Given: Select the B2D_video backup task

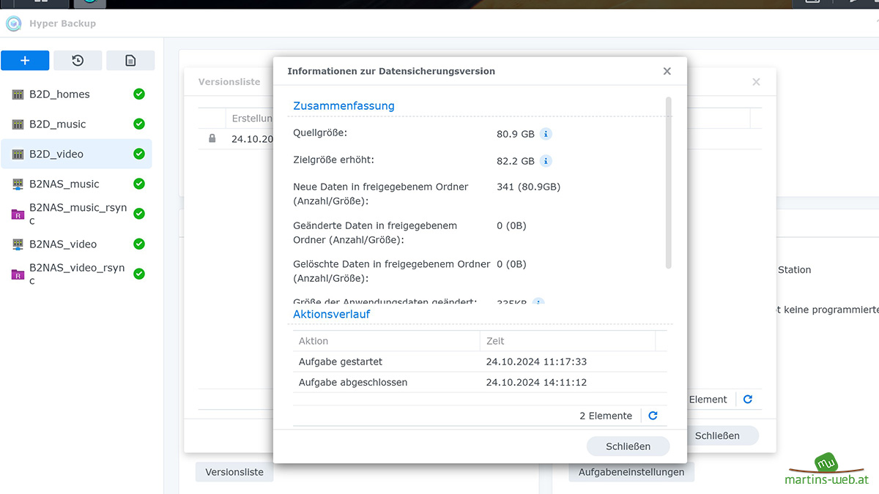Looking at the screenshot, I should [76, 154].
